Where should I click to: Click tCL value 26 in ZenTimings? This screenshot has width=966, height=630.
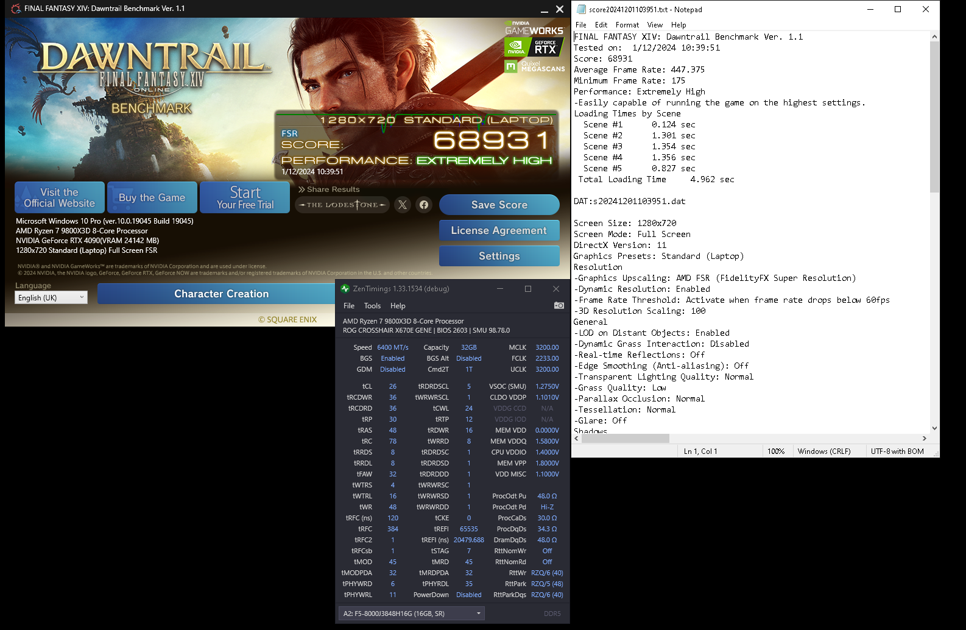click(393, 386)
